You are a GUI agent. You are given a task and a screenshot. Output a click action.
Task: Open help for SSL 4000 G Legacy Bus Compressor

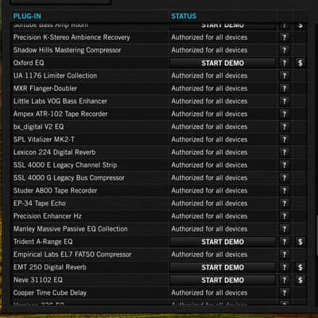[284, 178]
